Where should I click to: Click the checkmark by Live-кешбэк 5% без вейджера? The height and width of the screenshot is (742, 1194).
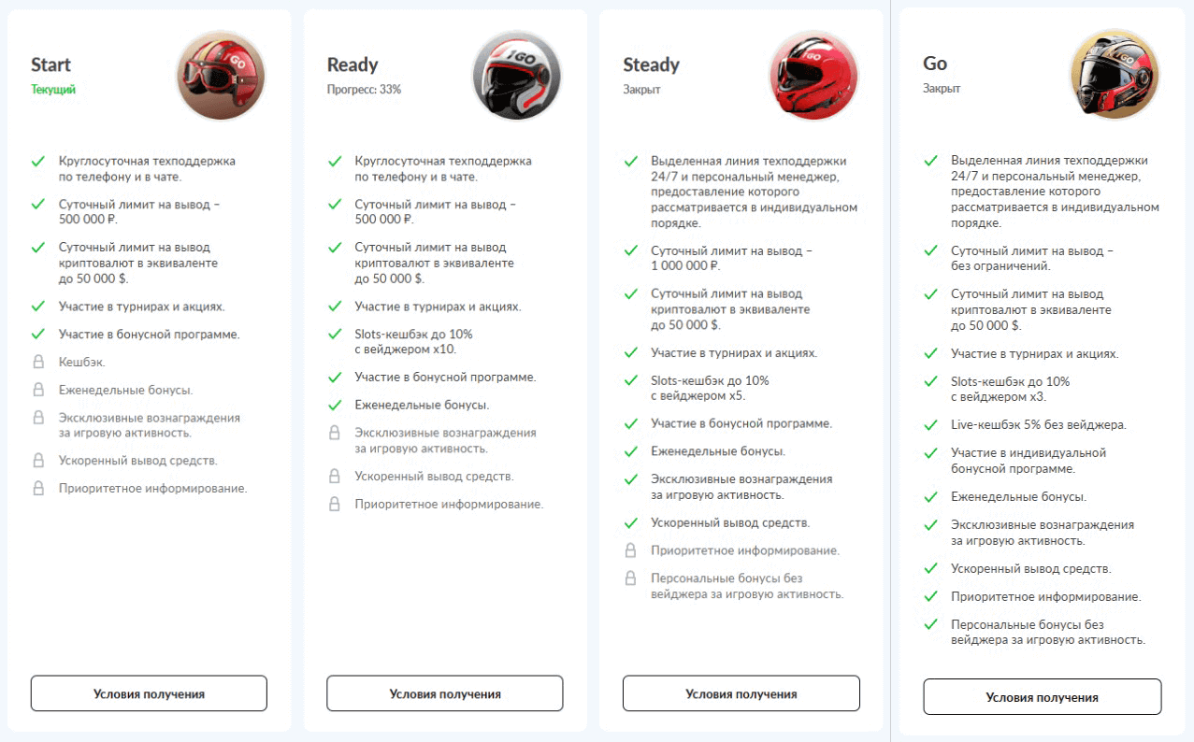point(930,425)
